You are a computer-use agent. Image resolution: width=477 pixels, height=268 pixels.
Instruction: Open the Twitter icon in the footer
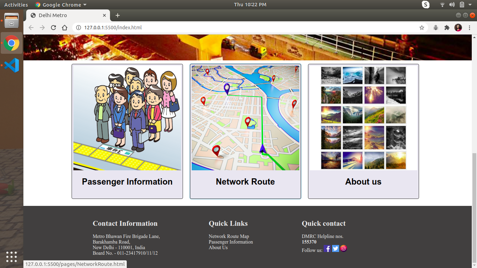point(335,248)
